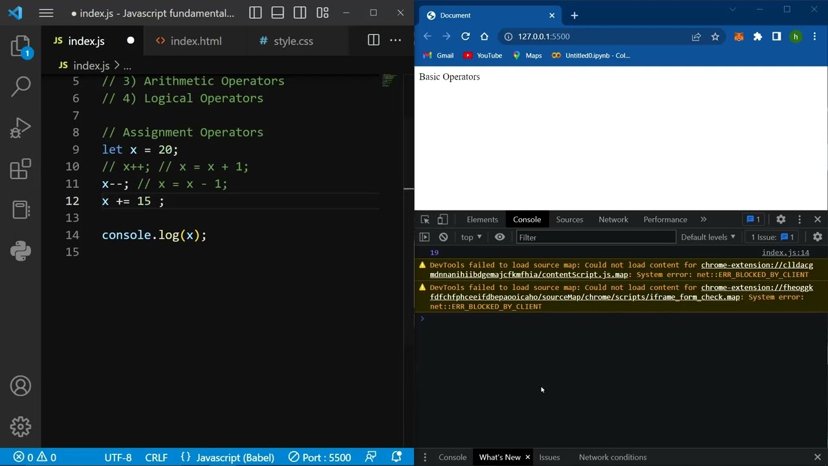This screenshot has width=828, height=466.
Task: Change the UTF-8 encoding in the status bar
Action: [118, 457]
